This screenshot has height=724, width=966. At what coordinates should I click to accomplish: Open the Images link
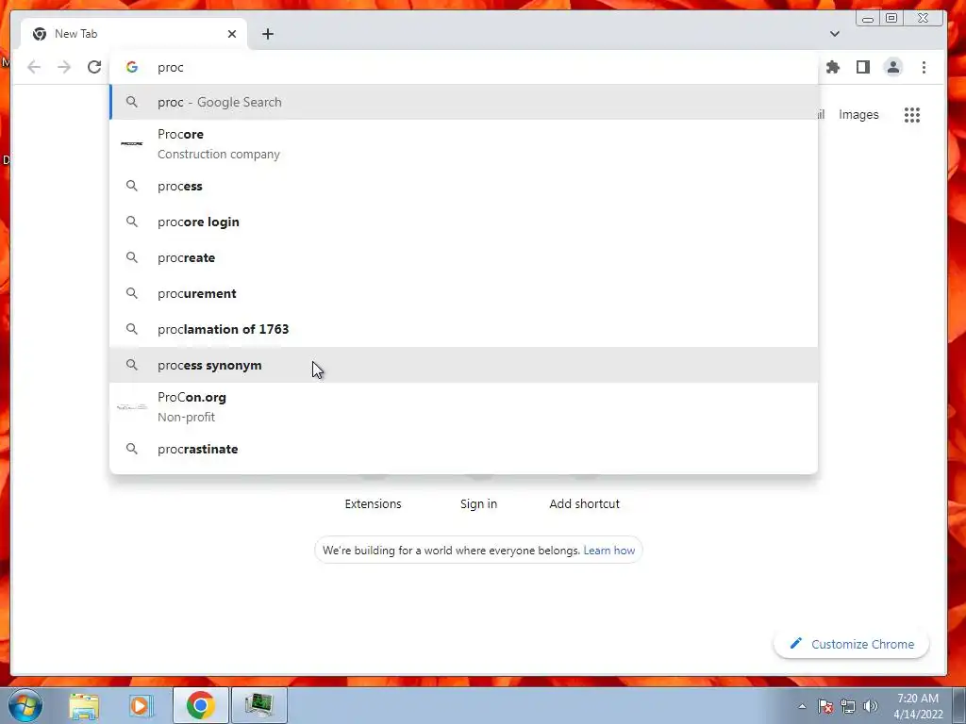(x=858, y=114)
